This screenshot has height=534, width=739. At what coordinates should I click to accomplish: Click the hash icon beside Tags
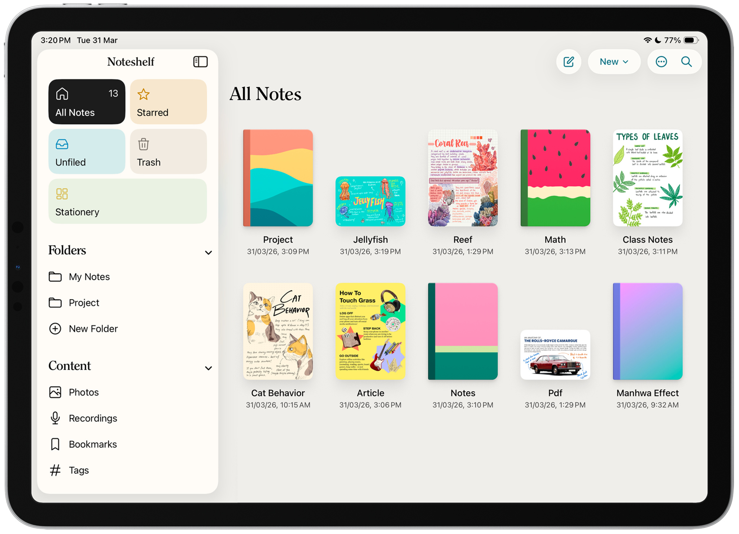55,470
